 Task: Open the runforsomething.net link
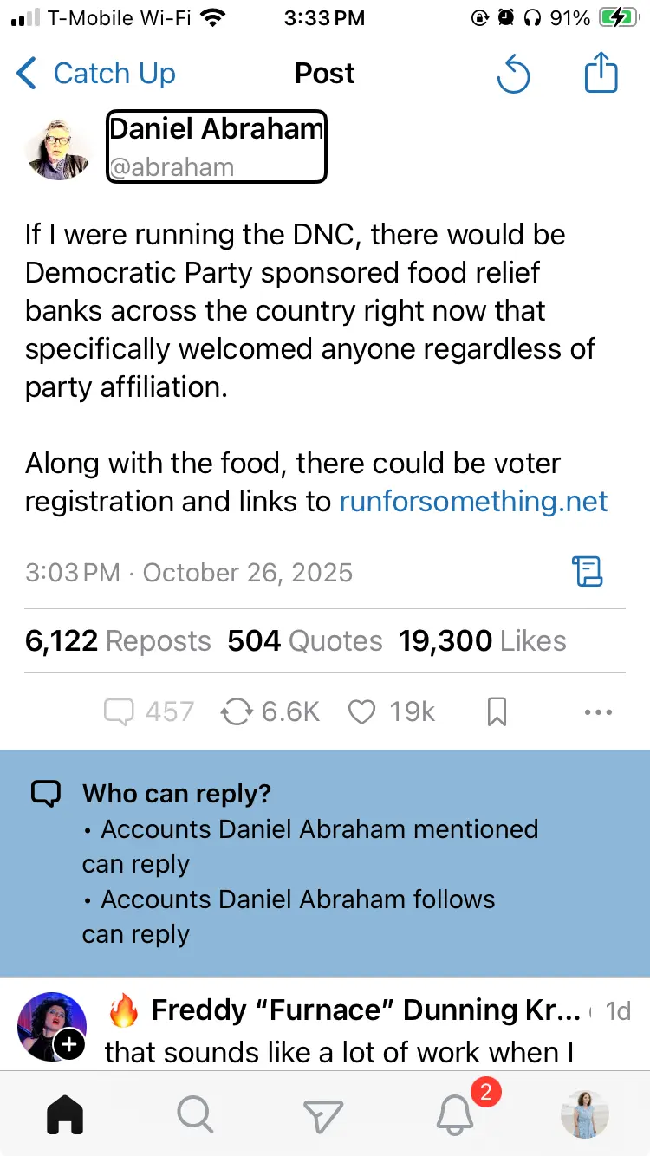[x=473, y=502]
